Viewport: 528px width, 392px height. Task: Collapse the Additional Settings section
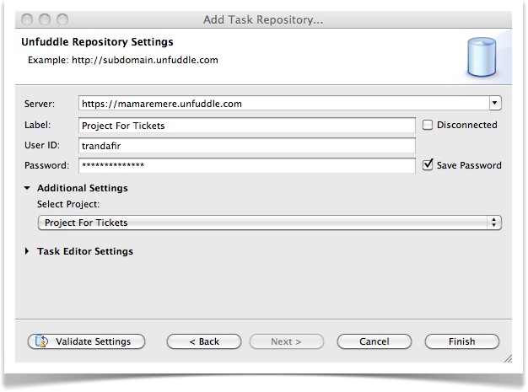[x=27, y=188]
